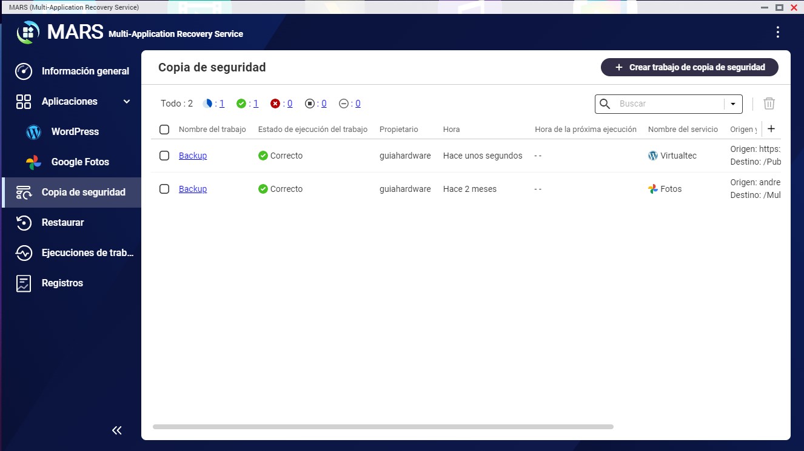804x451 pixels.
Task: Check the Fotos Backup row checkbox
Action: tap(164, 189)
